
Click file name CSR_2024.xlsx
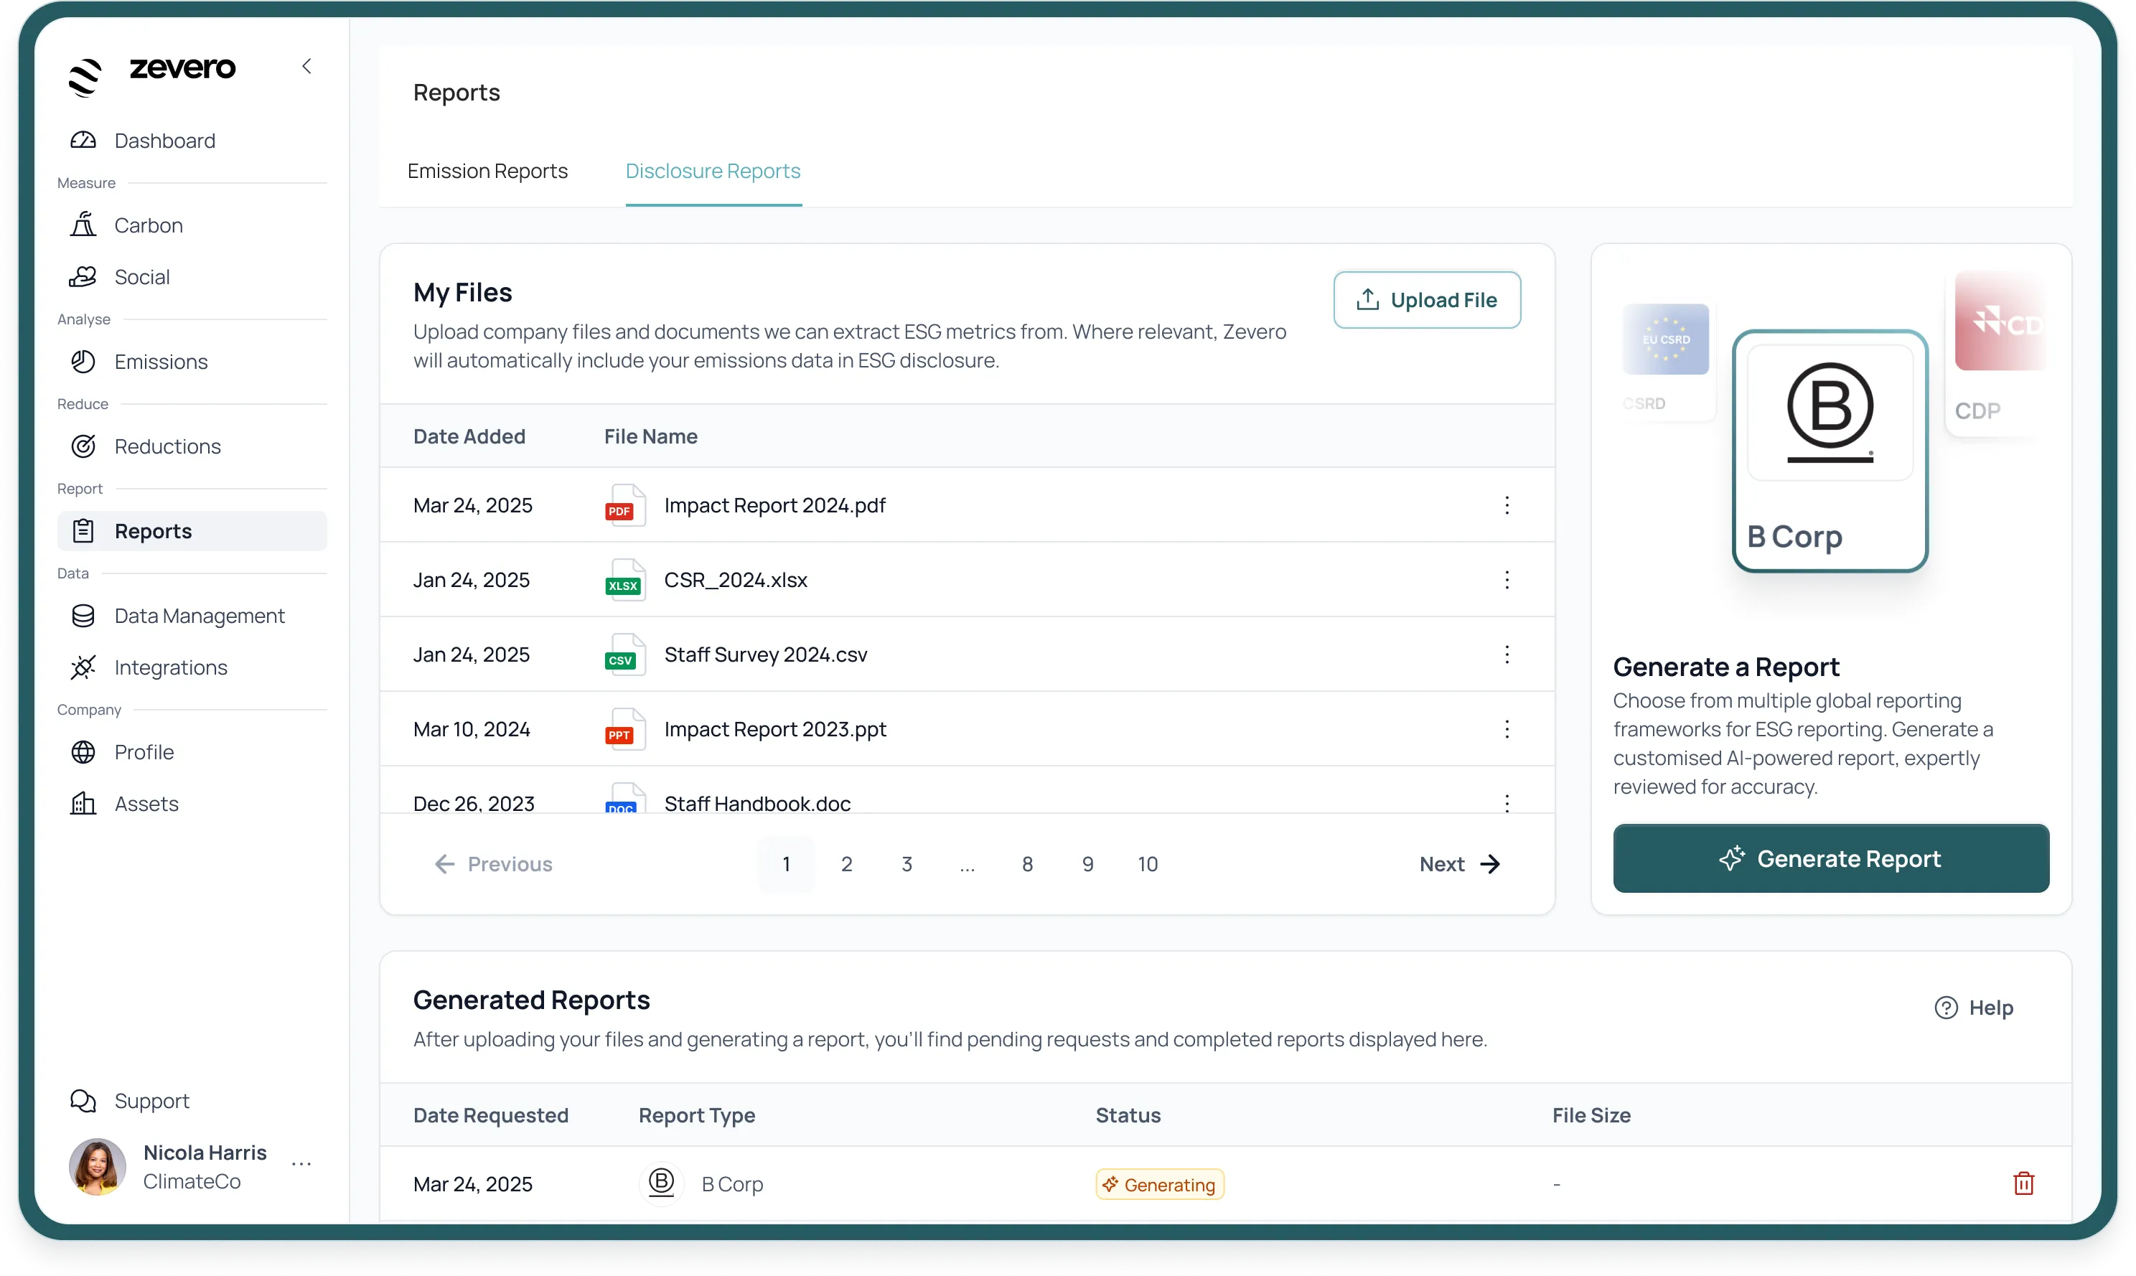(735, 580)
